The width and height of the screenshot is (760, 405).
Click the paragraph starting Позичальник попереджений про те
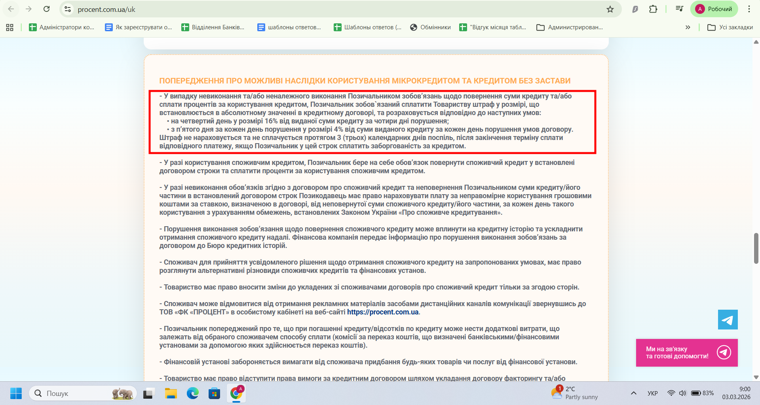click(x=359, y=337)
